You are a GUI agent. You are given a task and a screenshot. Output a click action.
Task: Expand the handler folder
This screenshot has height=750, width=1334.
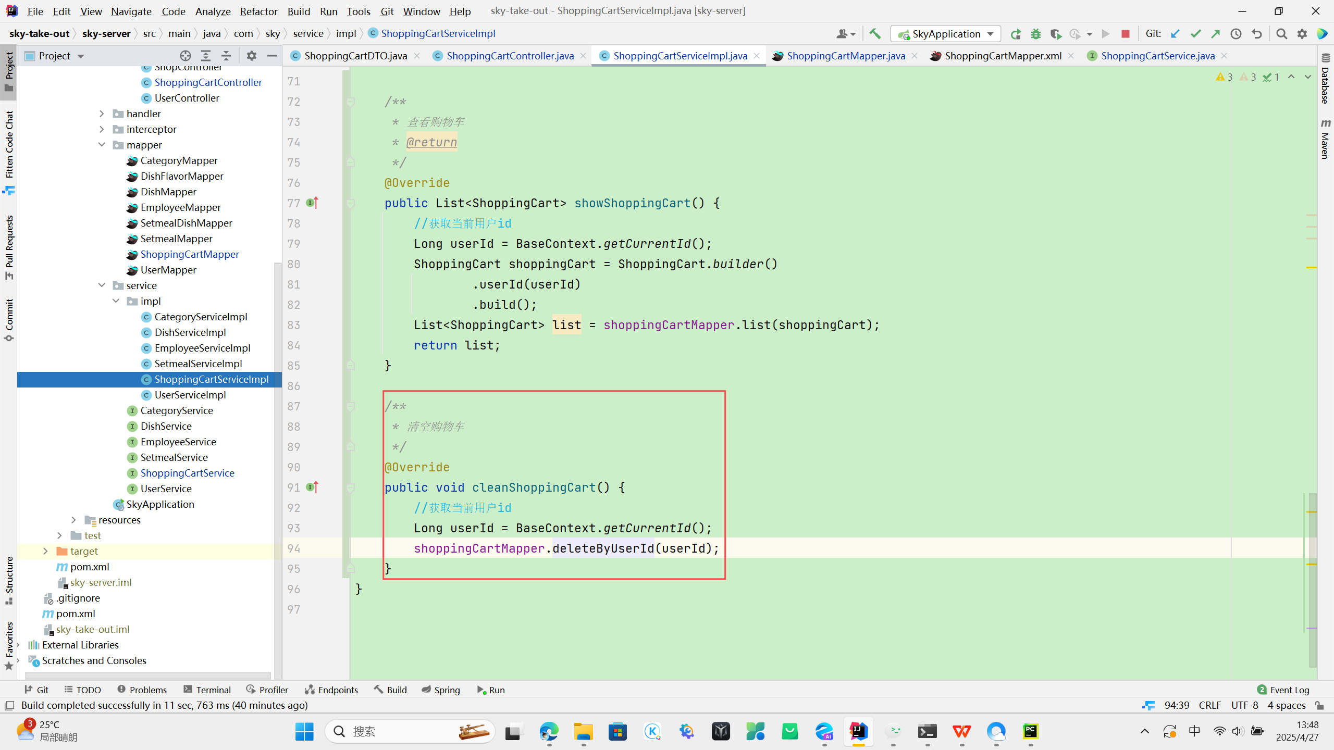click(x=102, y=114)
